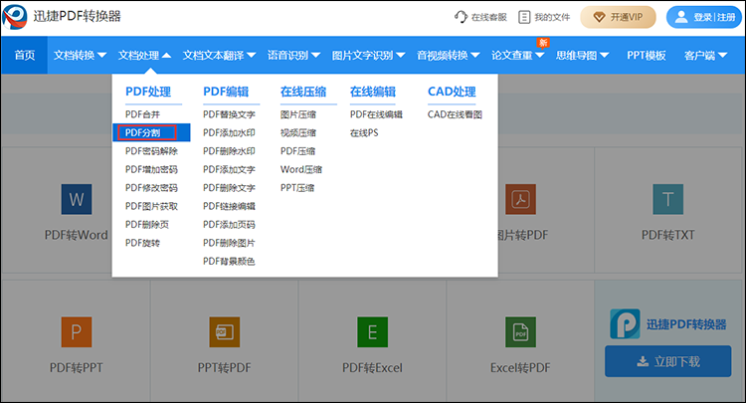Open PDF在线编辑 menu item
Viewport: 746px width, 403px height.
pyautogui.click(x=376, y=114)
